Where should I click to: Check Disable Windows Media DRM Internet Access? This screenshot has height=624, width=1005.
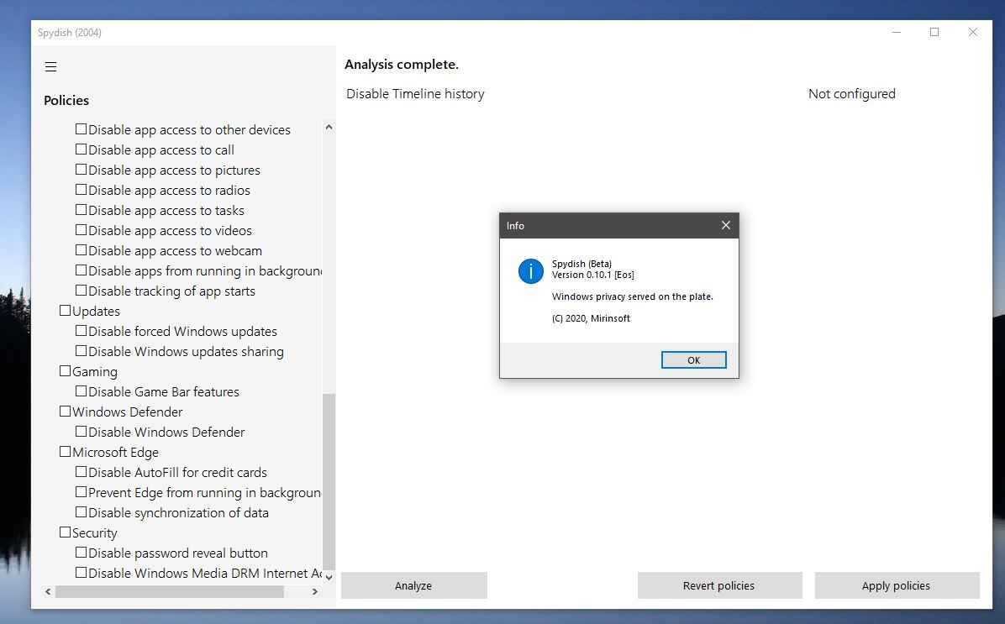pyautogui.click(x=81, y=572)
